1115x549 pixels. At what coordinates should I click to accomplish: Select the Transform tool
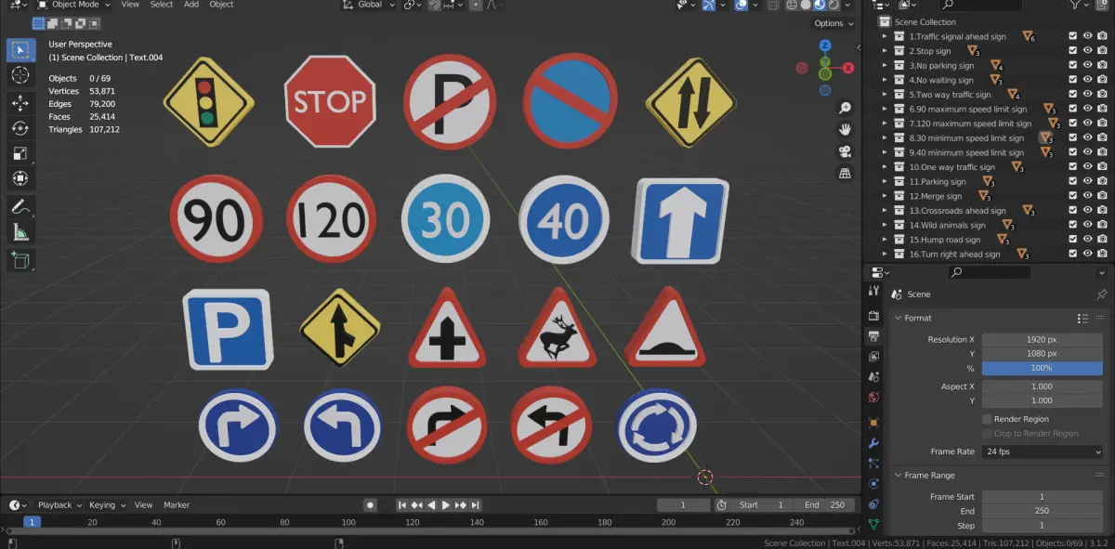20,178
